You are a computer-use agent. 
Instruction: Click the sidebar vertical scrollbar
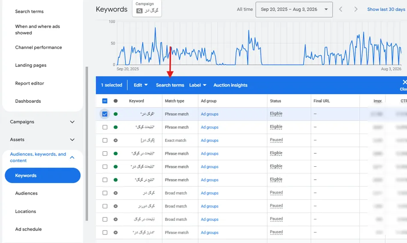click(87, 144)
